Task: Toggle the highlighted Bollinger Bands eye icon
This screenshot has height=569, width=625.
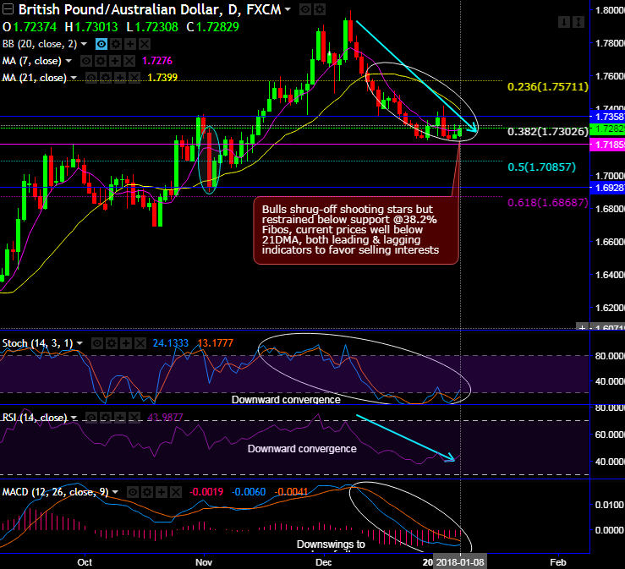Action: 101,44
